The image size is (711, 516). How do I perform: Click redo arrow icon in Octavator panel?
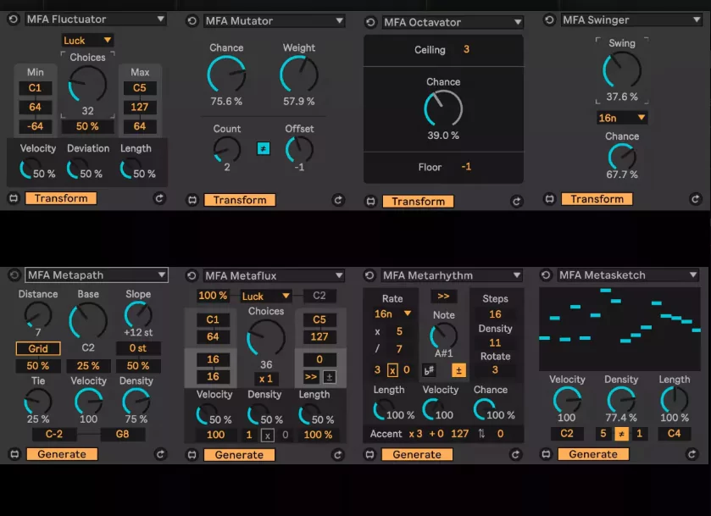pos(516,202)
